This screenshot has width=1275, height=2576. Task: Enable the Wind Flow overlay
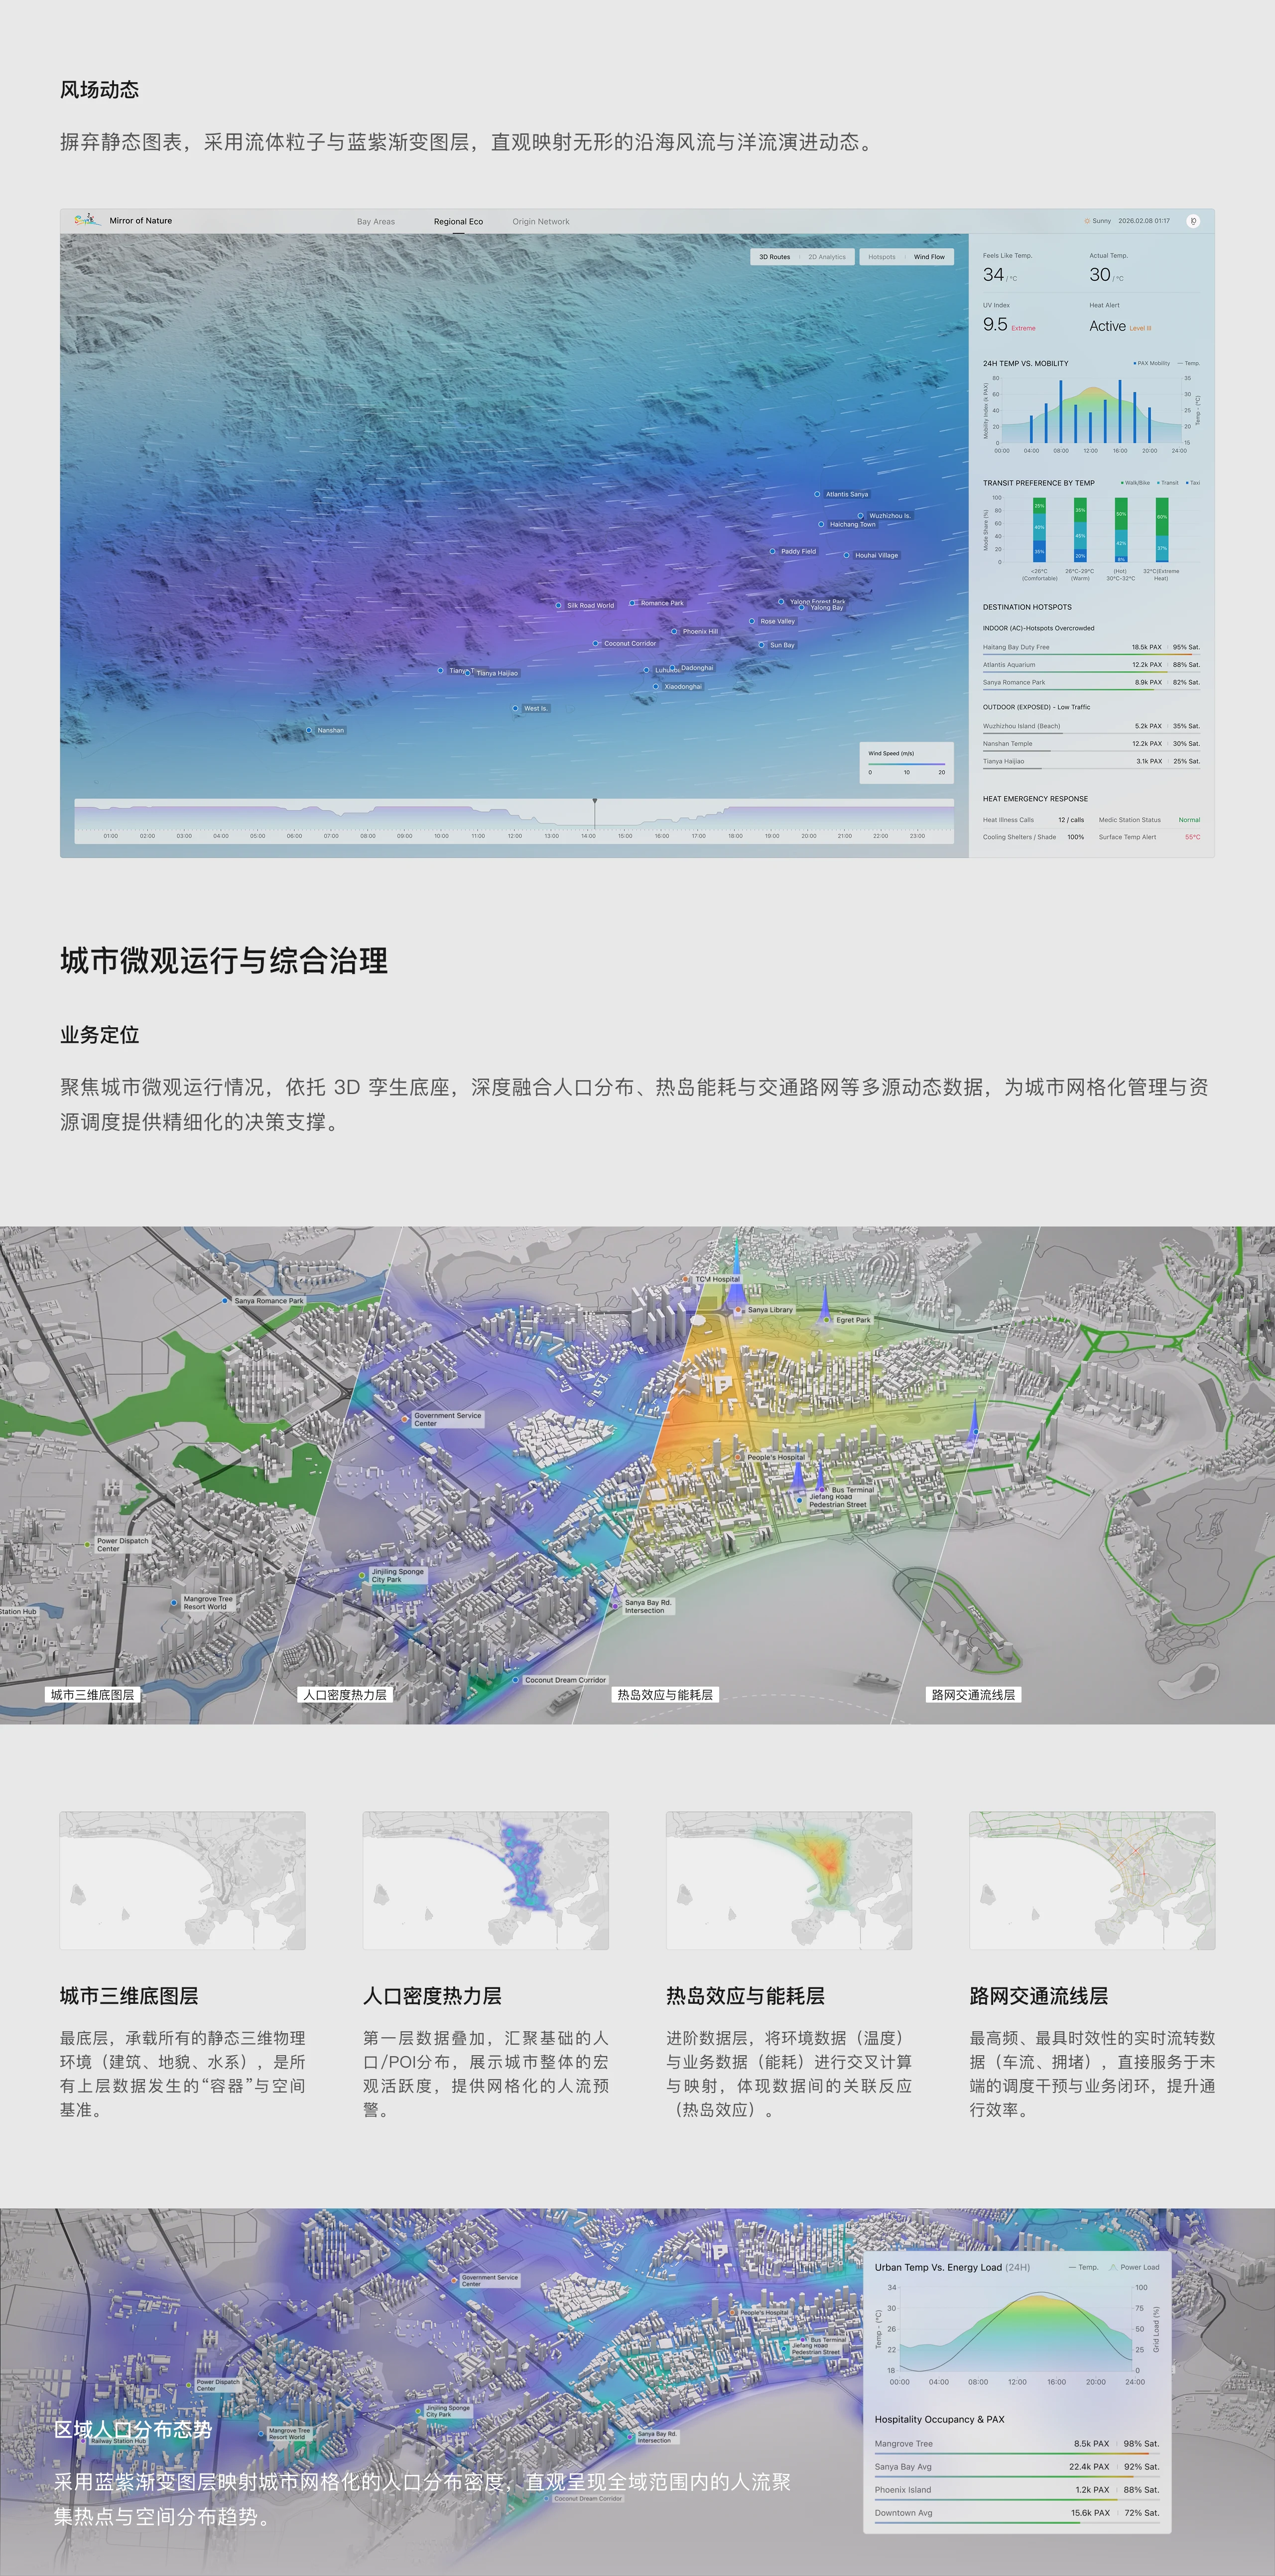929,257
